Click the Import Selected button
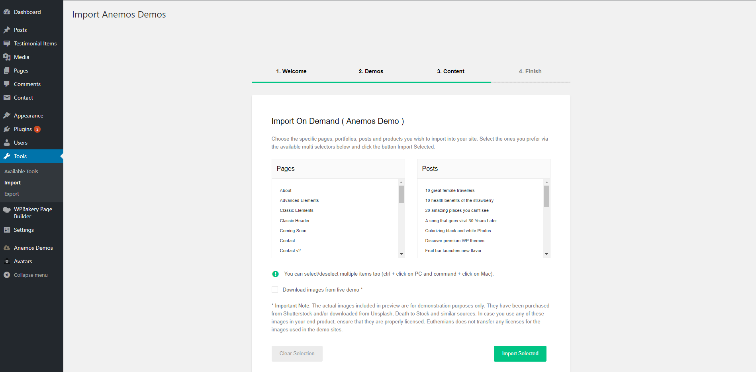The width and height of the screenshot is (756, 372). [x=520, y=354]
